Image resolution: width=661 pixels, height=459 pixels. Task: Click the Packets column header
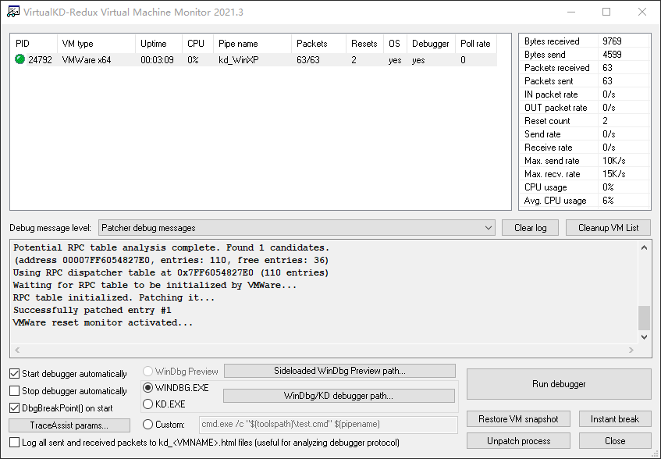[x=319, y=44]
